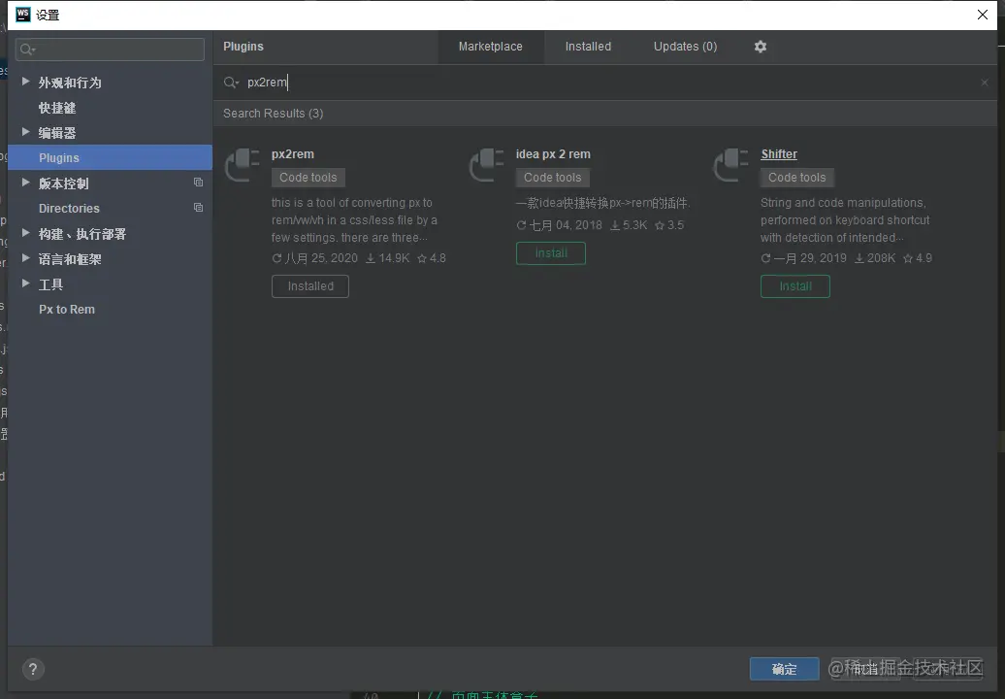Click the idea px 2 rem date 七月 04, 2018
This screenshot has width=1005, height=699.
[559, 225]
